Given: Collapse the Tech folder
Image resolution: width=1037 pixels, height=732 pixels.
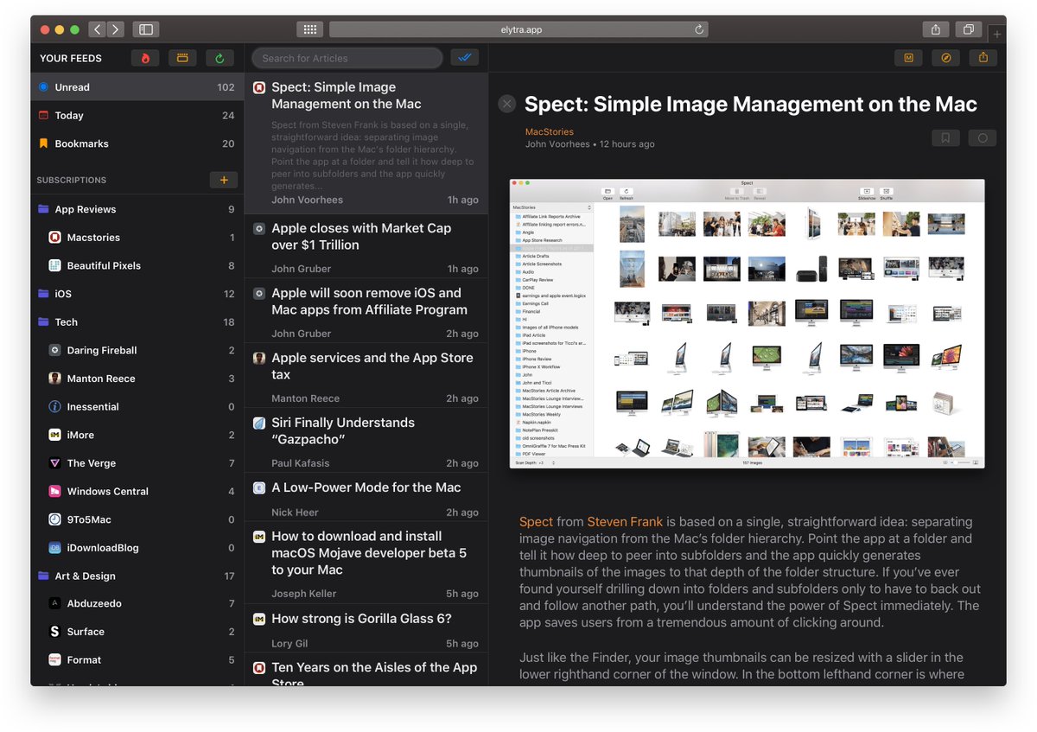Looking at the screenshot, I should [x=137, y=321].
